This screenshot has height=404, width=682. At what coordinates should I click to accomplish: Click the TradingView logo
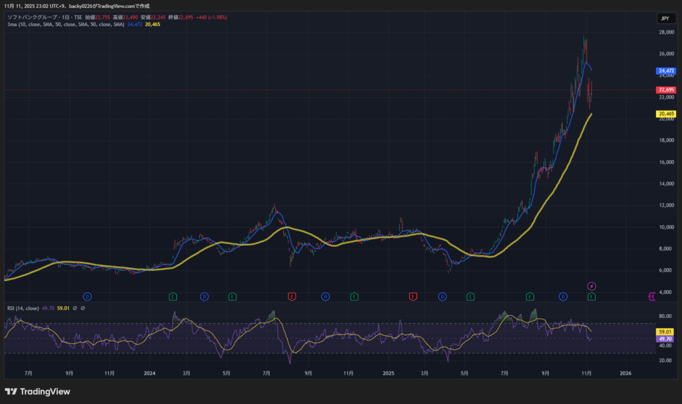37,391
